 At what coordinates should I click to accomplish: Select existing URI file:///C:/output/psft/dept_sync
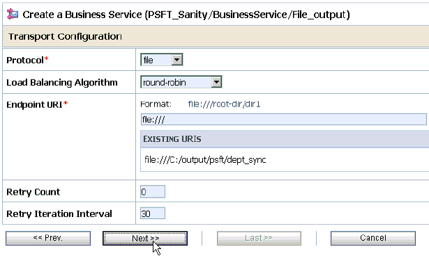(x=205, y=160)
